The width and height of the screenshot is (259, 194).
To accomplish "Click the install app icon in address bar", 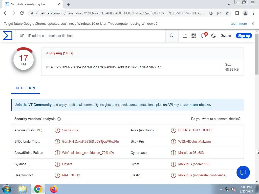I will (x=211, y=13).
